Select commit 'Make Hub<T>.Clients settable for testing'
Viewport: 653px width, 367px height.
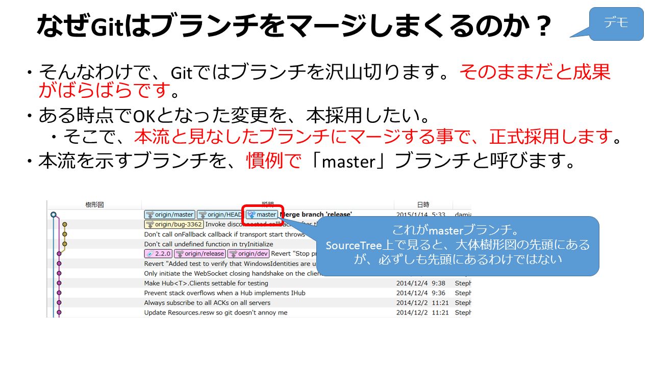pyautogui.click(x=259, y=283)
